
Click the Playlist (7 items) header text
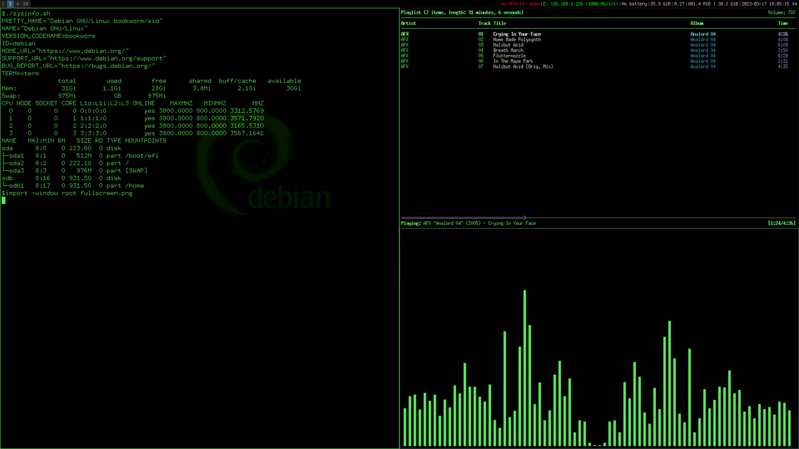pyautogui.click(x=462, y=12)
